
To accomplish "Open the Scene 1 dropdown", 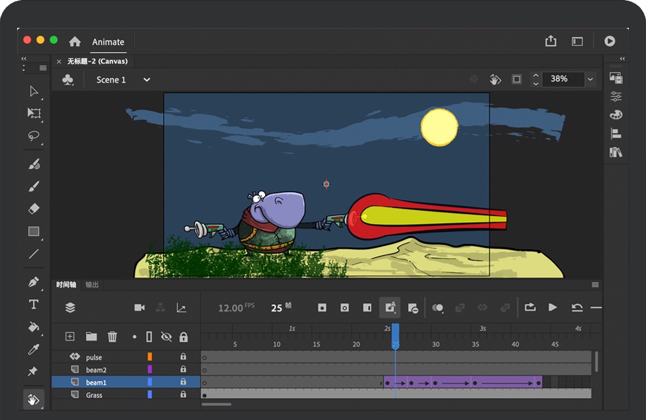I will pyautogui.click(x=146, y=79).
